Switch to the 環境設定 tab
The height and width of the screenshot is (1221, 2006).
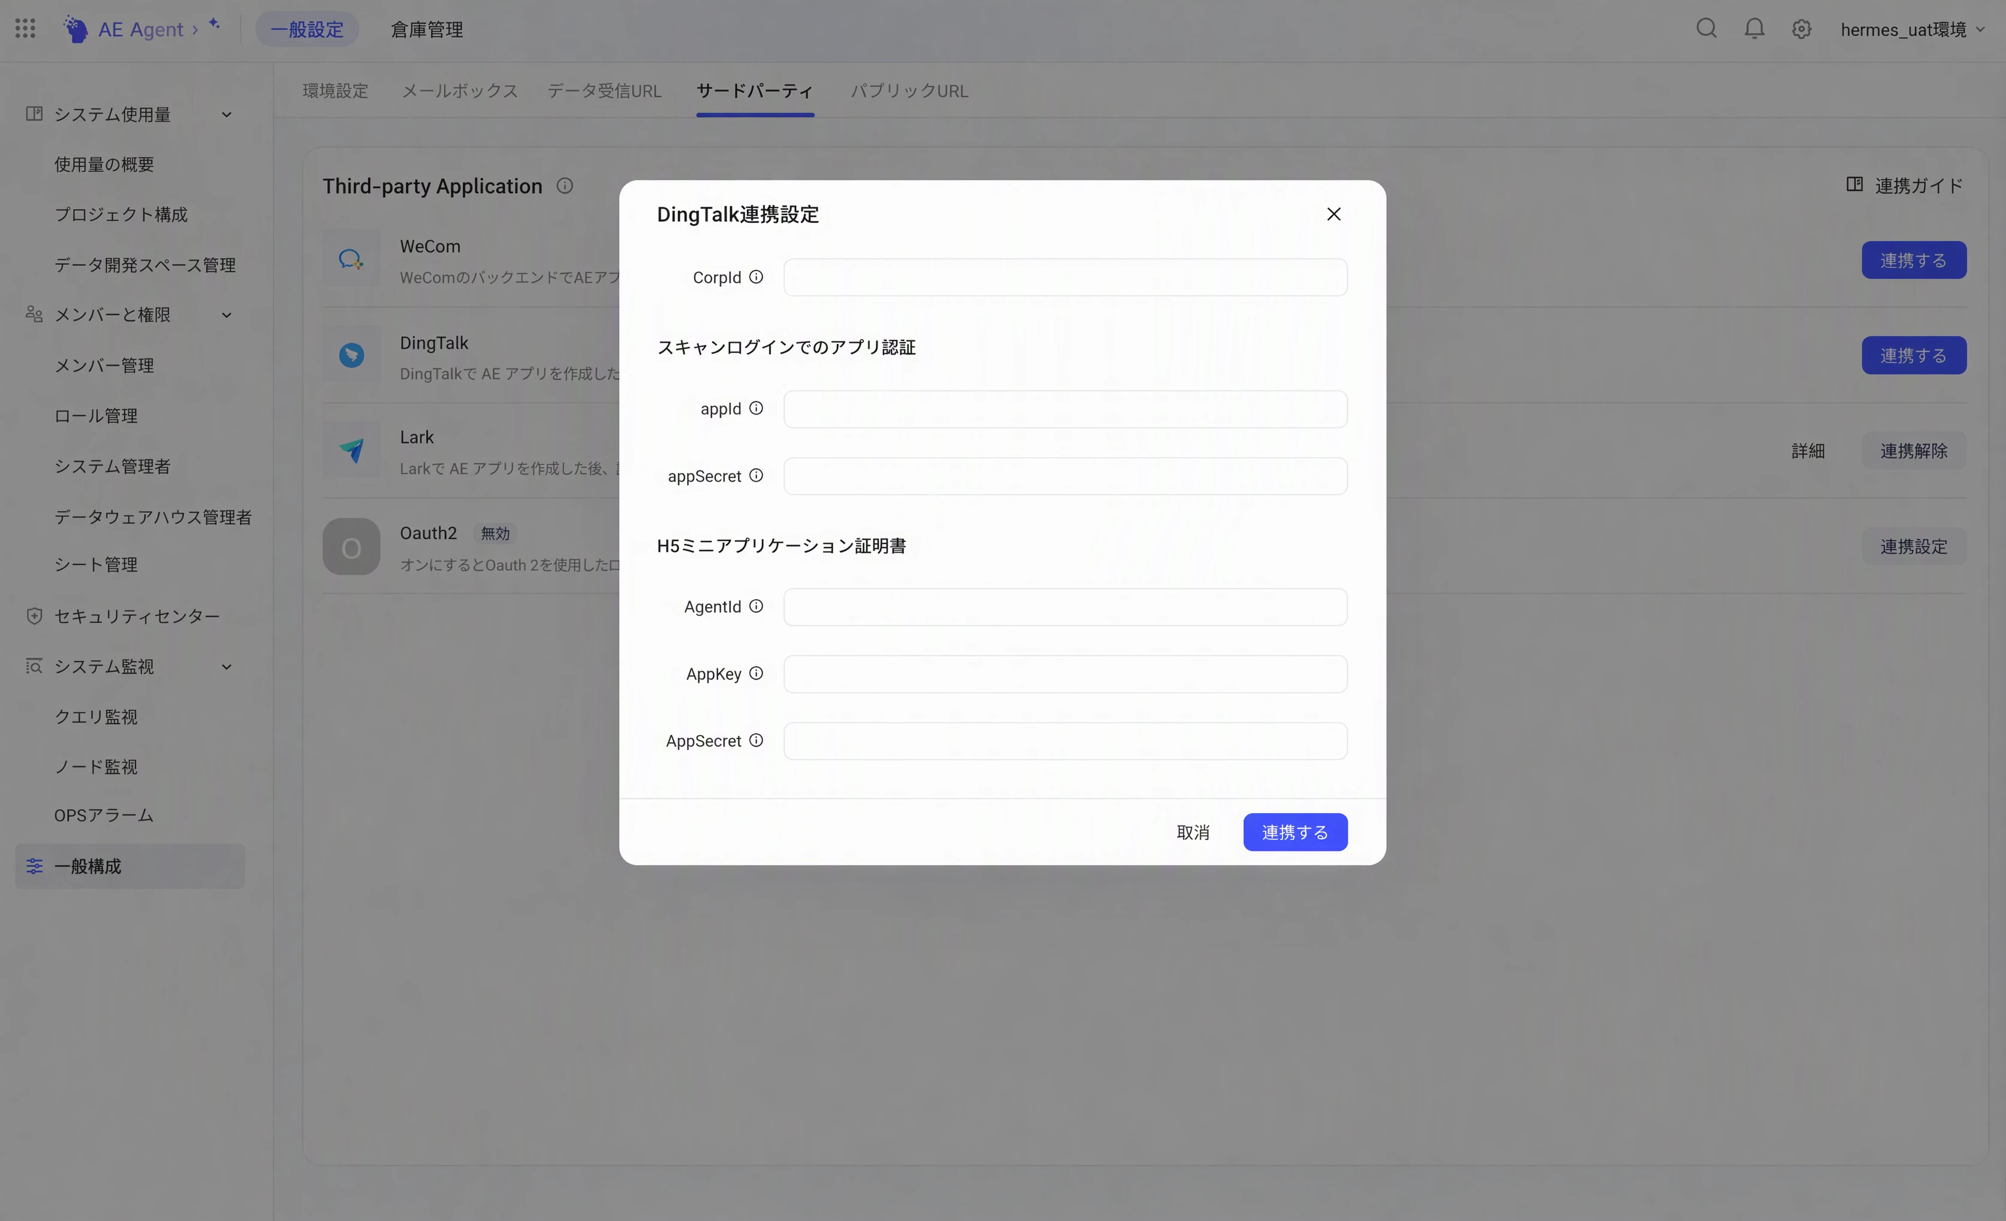click(x=335, y=90)
